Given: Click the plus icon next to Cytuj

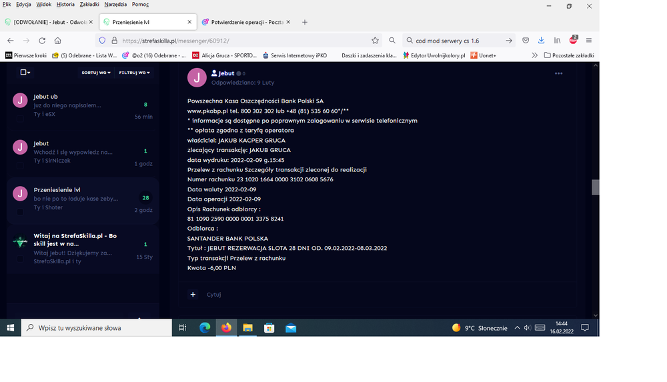Looking at the screenshot, I should tap(193, 295).
